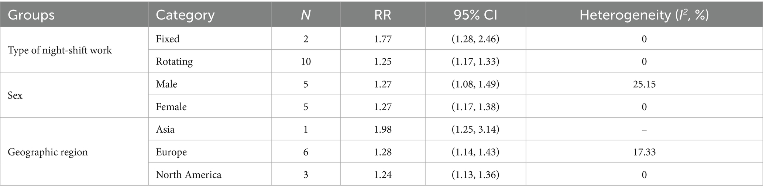Select the RR column header
This screenshot has height=192, width=763.
382,15
